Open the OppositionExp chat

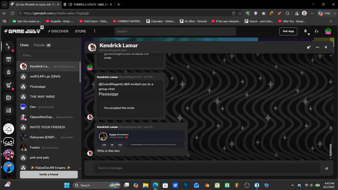pos(48,117)
